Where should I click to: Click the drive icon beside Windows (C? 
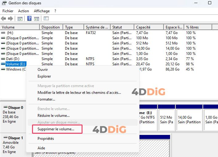(3, 69)
